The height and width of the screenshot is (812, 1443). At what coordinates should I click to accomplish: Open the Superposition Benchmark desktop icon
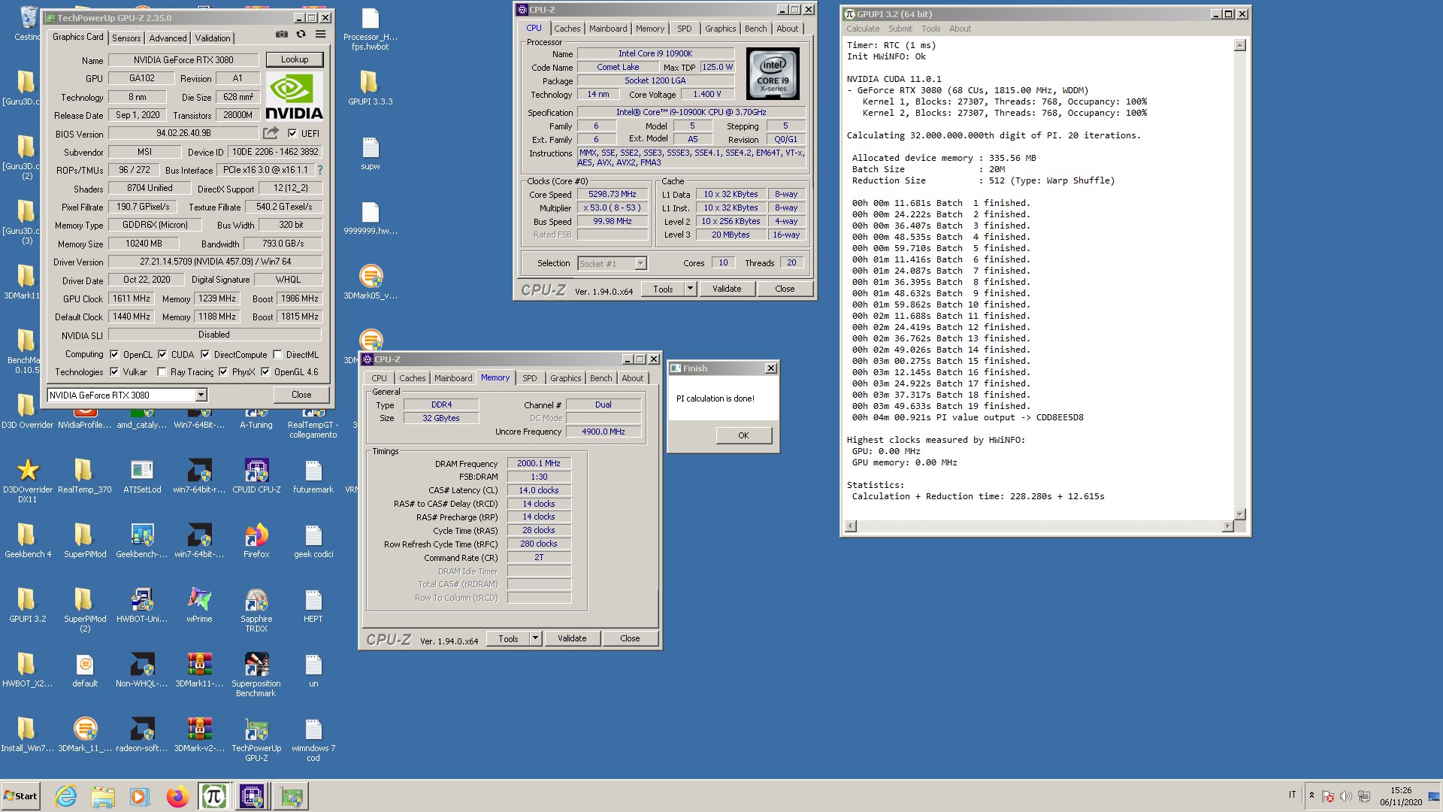(x=256, y=674)
